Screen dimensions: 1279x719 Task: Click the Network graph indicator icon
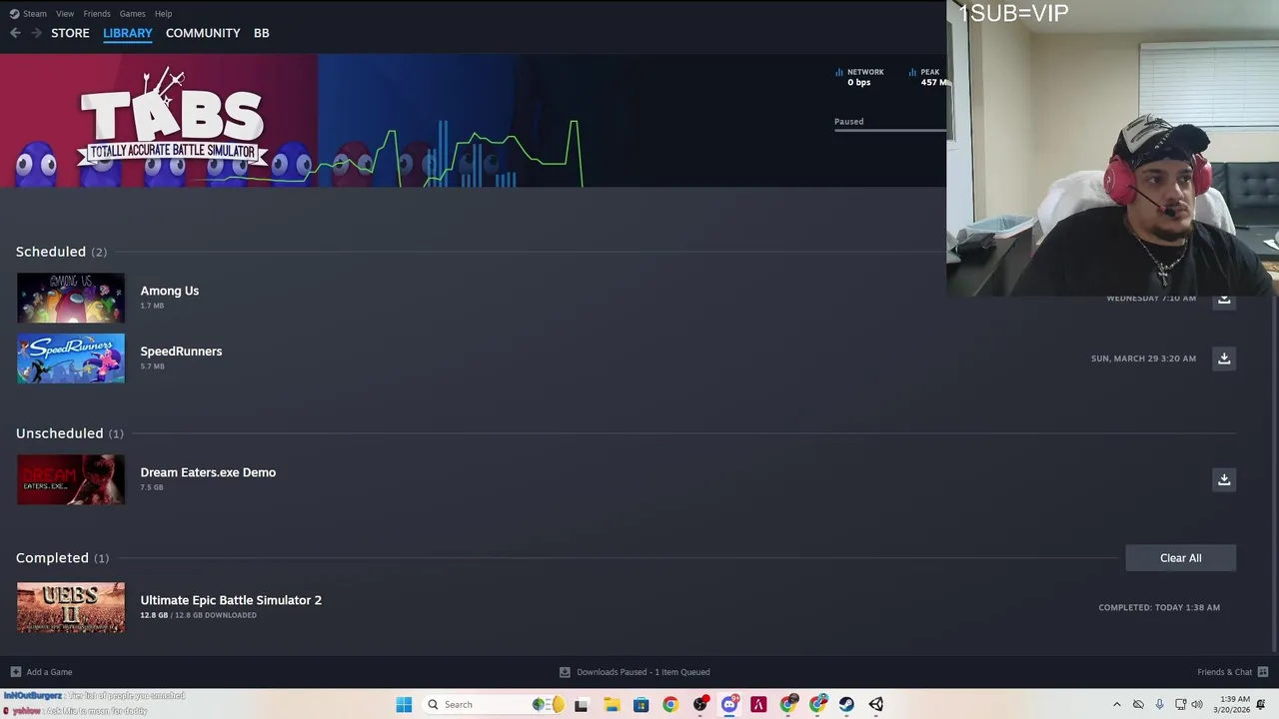point(839,72)
